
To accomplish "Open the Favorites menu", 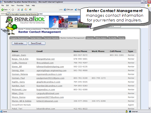I will (20, 6).
